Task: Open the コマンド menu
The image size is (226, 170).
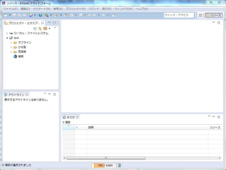Action: coord(94,9)
